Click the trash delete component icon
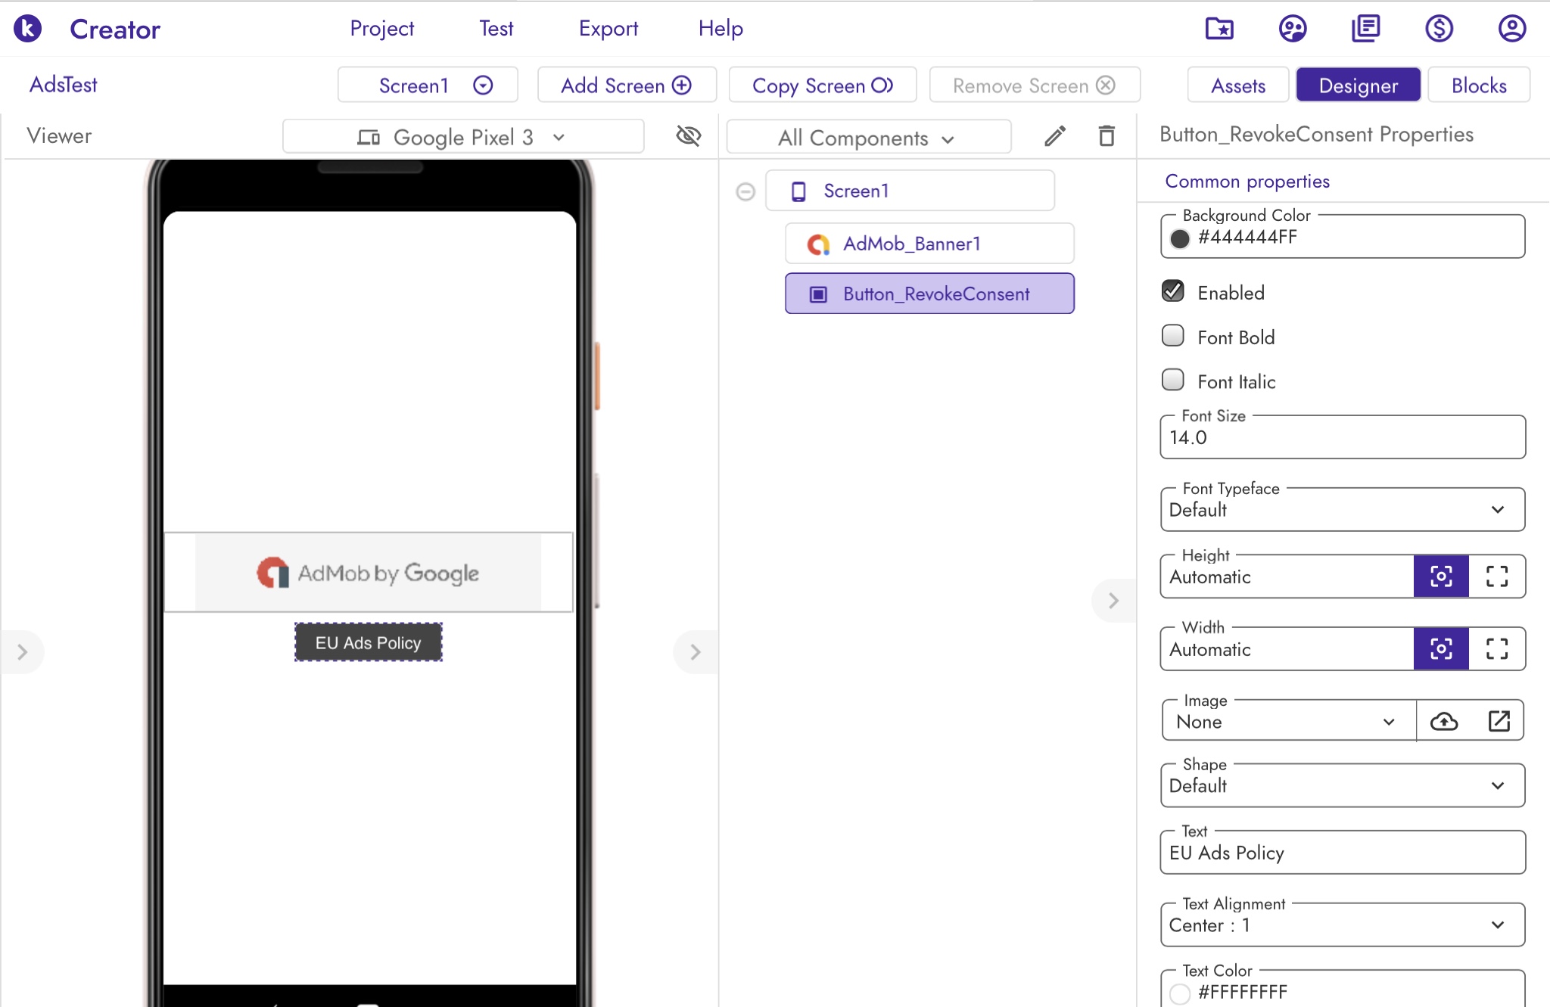This screenshot has width=1550, height=1007. pyautogui.click(x=1106, y=136)
